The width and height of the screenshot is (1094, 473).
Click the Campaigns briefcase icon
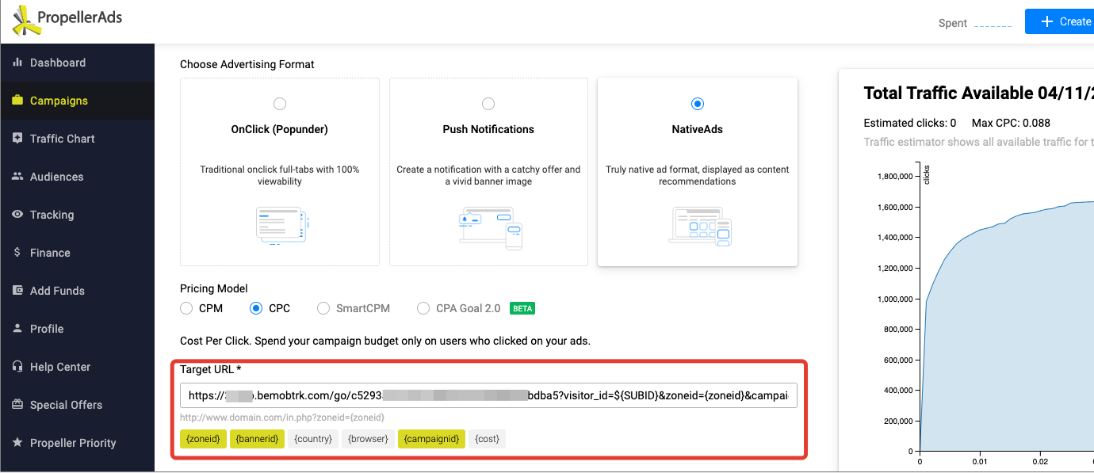pos(17,101)
